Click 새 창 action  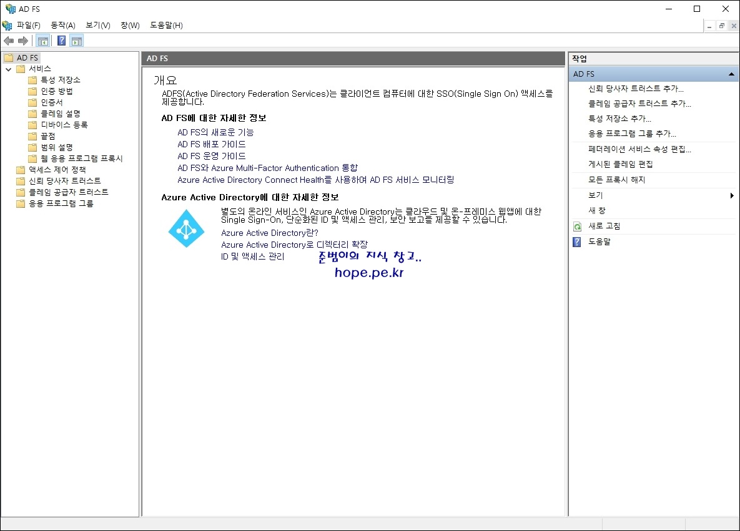point(596,211)
